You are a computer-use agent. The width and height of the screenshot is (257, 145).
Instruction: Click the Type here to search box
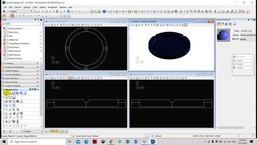pyautogui.click(x=37, y=141)
